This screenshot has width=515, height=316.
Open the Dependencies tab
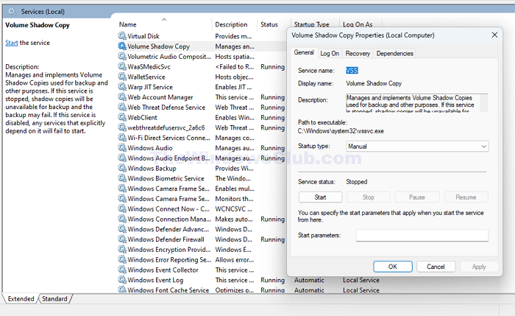[394, 53]
